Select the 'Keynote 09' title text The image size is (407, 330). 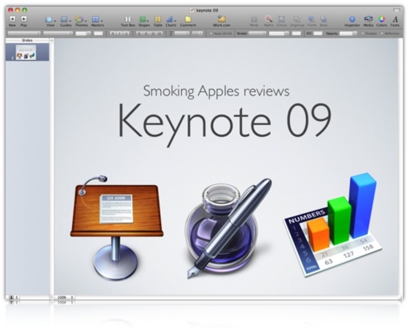[225, 124]
